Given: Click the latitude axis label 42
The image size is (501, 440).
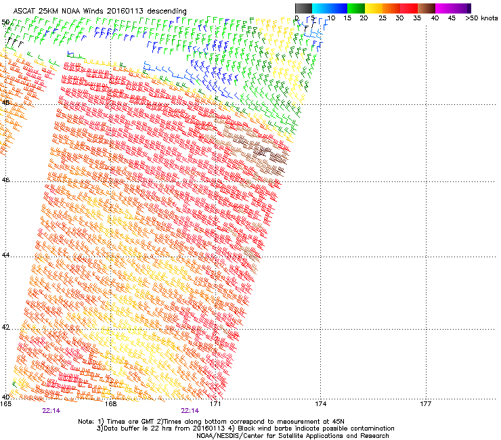Looking at the screenshot, I should [5, 327].
